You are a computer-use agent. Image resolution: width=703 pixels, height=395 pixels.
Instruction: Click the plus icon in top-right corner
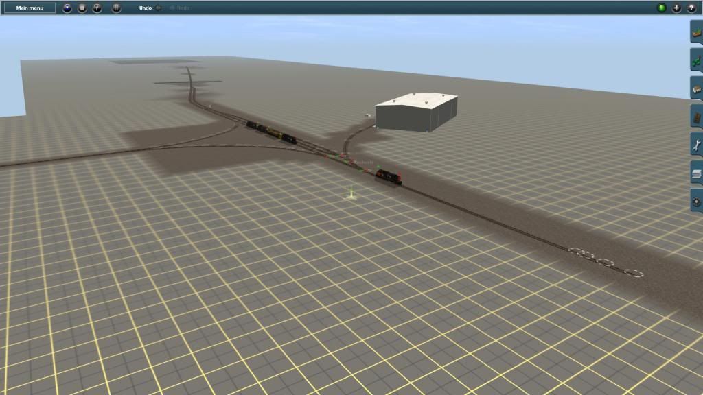pyautogui.click(x=676, y=8)
